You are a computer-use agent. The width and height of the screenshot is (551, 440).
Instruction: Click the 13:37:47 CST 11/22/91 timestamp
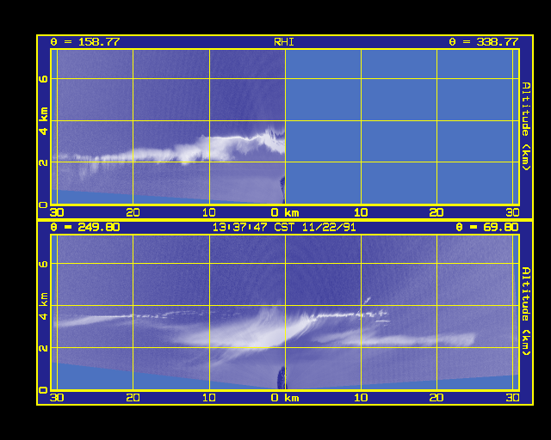(x=284, y=227)
